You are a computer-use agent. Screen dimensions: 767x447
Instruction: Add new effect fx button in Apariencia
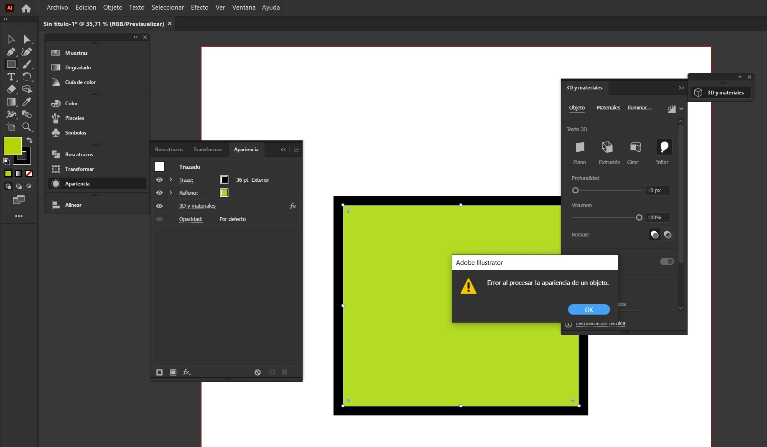tap(187, 372)
